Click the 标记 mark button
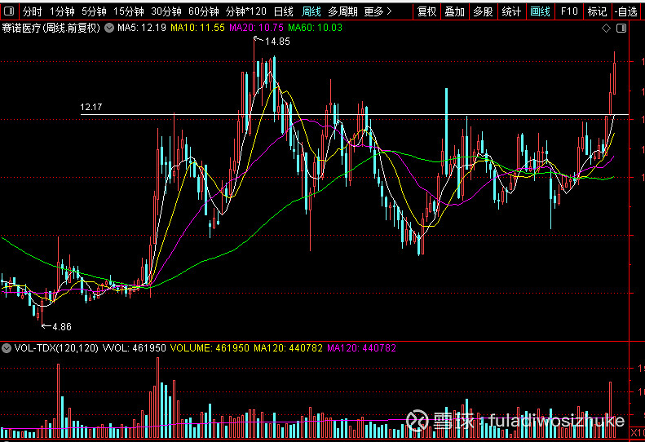This screenshot has width=645, height=442. (597, 11)
